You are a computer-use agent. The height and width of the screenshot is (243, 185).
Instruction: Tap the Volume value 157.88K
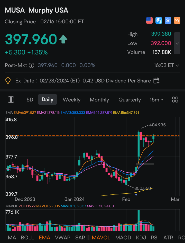coord(162,52)
